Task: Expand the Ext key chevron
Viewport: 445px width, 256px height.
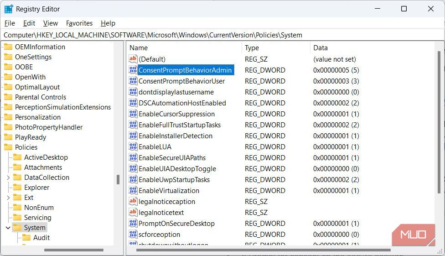Action: 8,198
